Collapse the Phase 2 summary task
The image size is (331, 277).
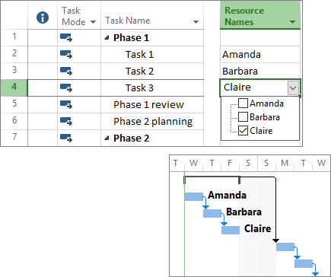coord(107,138)
